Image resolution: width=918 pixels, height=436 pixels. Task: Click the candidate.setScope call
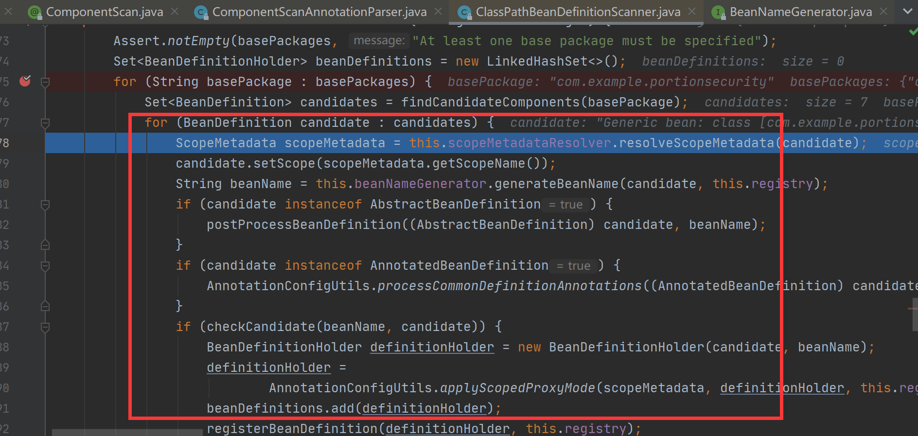click(245, 163)
